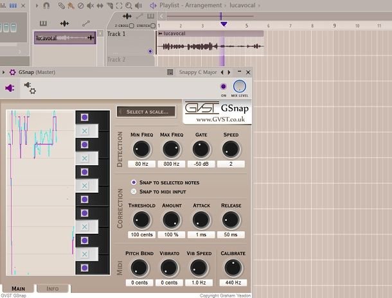Toggle the magnet snap icon in Playlist toolbar

[x=46, y=5]
